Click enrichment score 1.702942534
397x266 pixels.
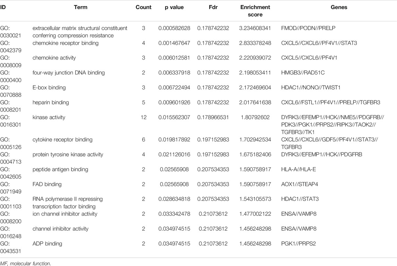[x=255, y=140]
